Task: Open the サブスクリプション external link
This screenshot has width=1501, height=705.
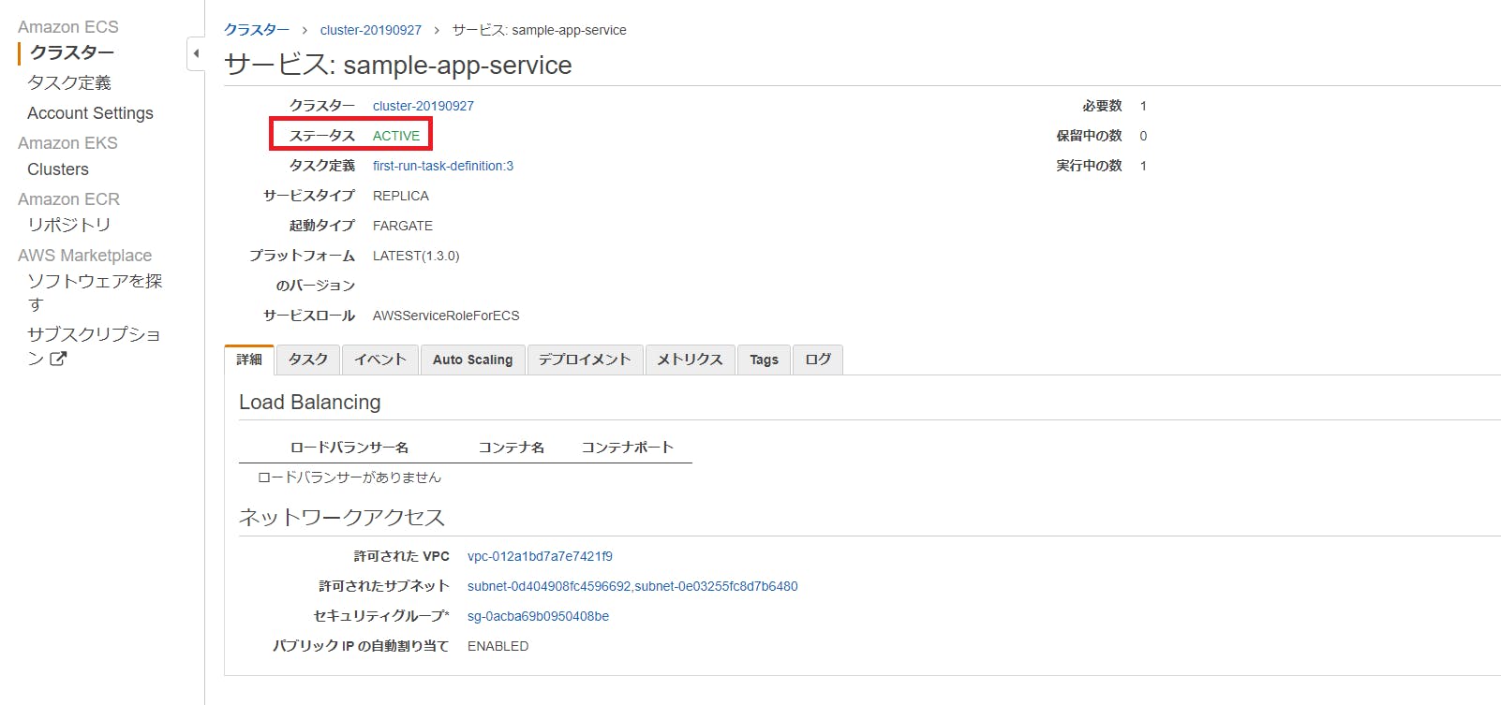Action: (x=94, y=345)
